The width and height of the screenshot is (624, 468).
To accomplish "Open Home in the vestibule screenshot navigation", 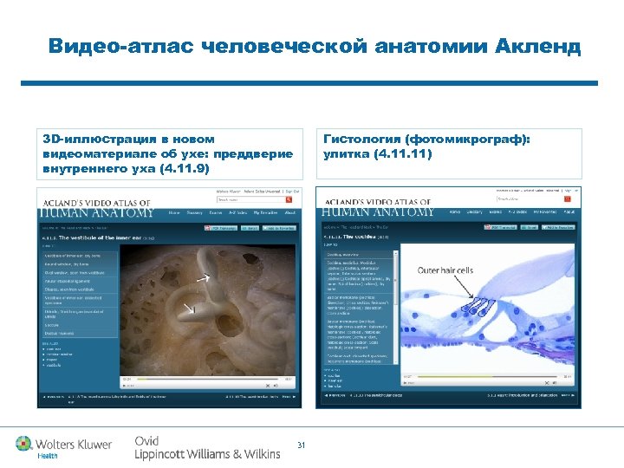I will pyautogui.click(x=174, y=213).
